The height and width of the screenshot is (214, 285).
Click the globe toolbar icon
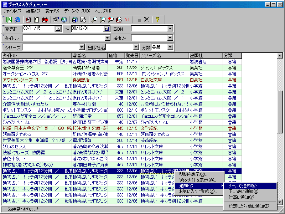point(64,20)
